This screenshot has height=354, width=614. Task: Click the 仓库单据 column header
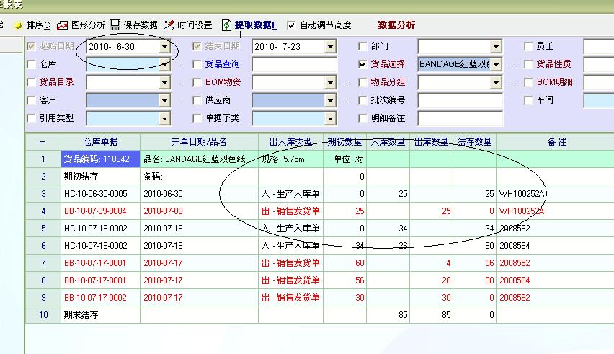[x=100, y=142]
